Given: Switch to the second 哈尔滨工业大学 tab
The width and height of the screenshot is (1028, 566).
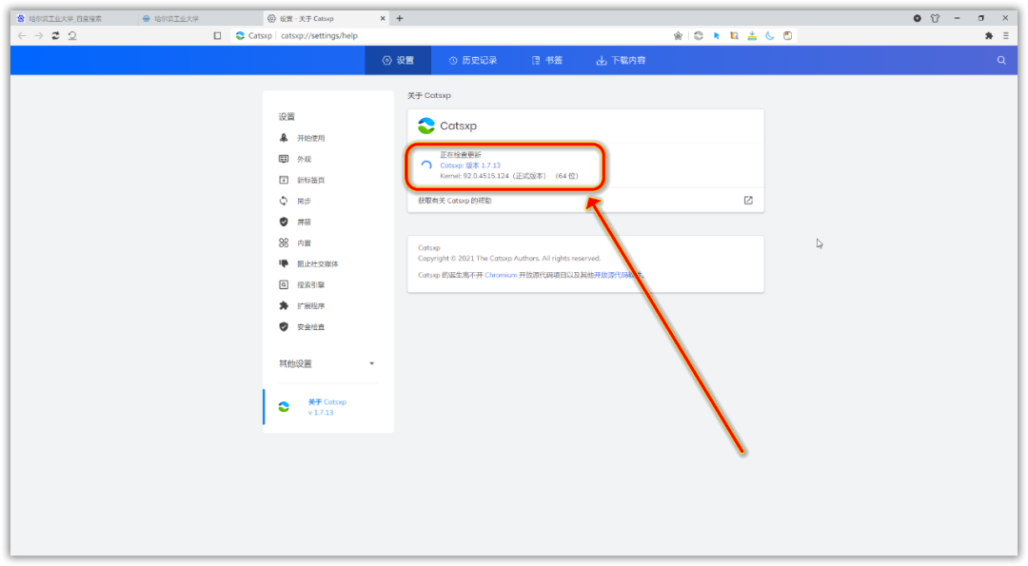Looking at the screenshot, I should point(197,18).
